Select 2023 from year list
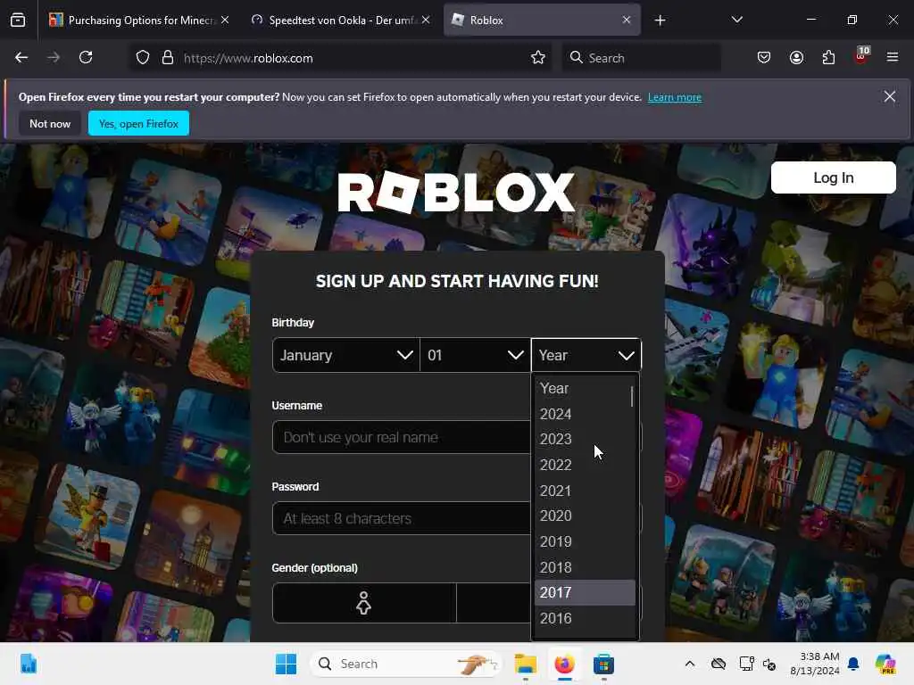 coord(585,439)
